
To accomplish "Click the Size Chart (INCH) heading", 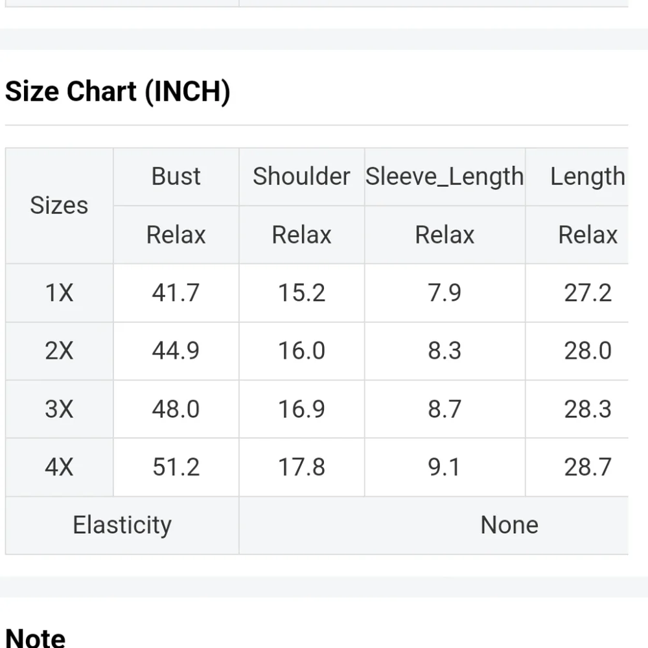I will click(118, 91).
